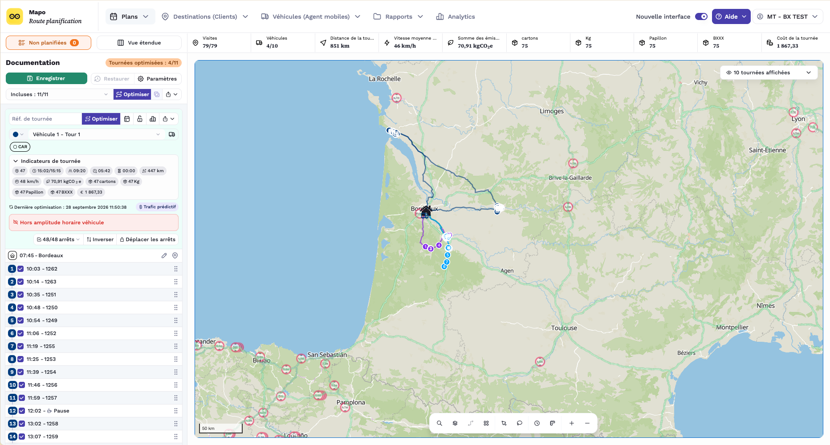830x445 pixels.
Task: Select the lasso selection tool on map
Action: tap(519, 423)
